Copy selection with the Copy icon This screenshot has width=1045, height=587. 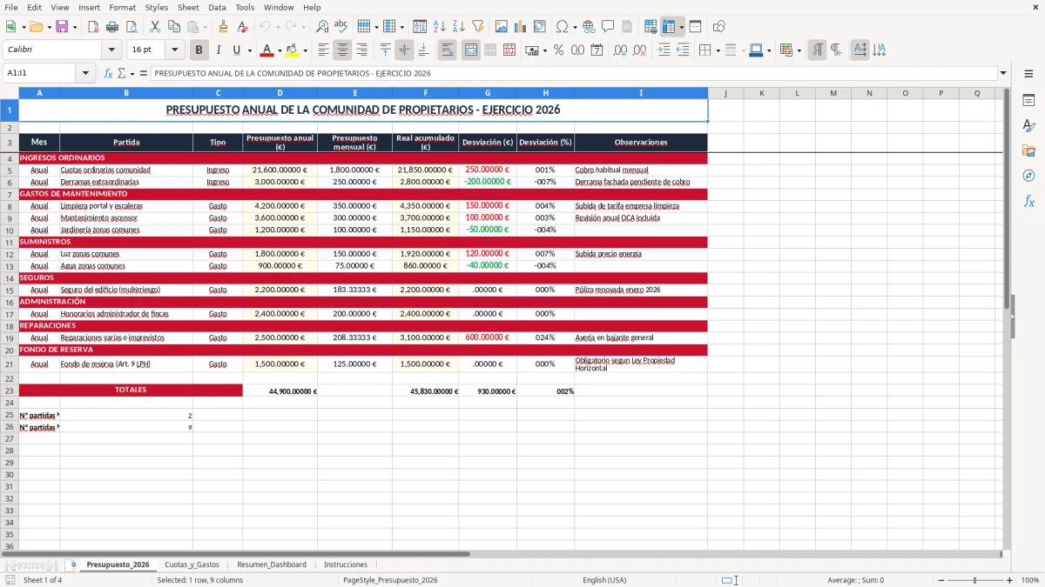tap(173, 27)
